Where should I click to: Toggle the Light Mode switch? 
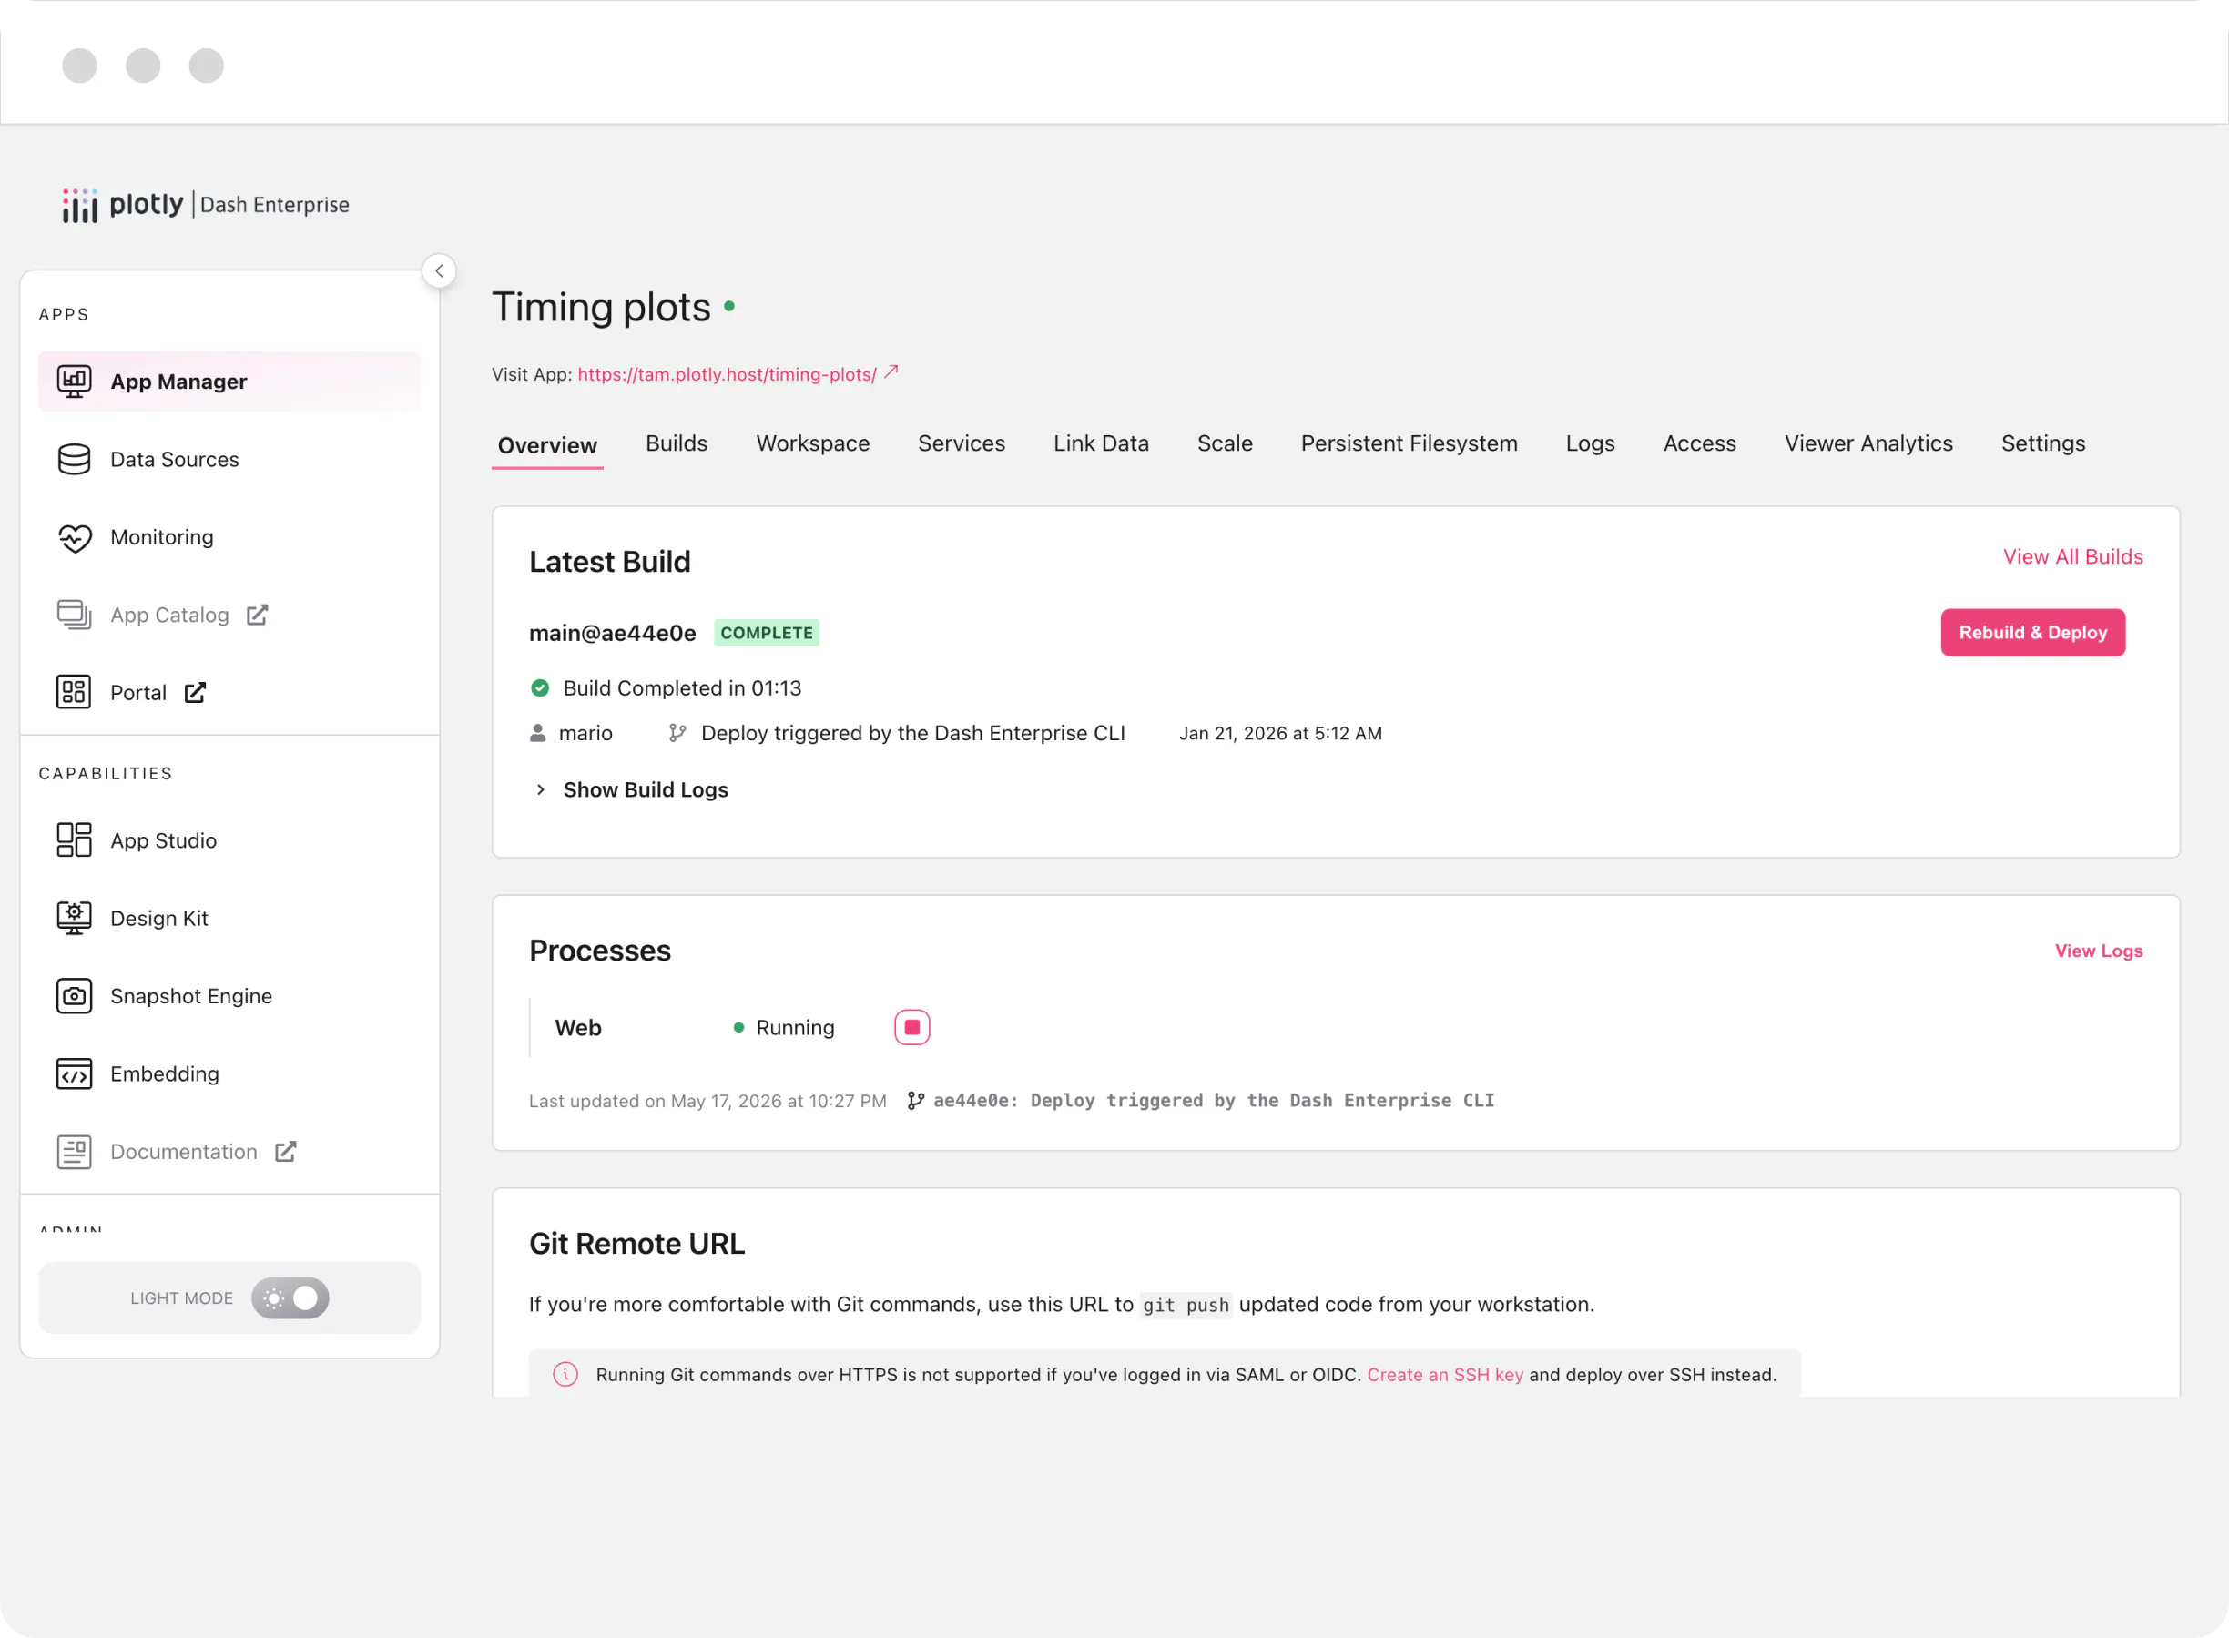coord(290,1297)
